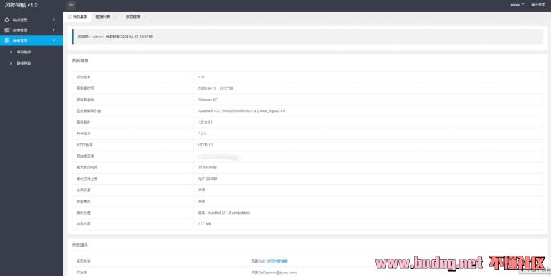Click the 分类管理 sidebar icon
Screen dimensions: 551x276
pyautogui.click(x=7, y=30)
